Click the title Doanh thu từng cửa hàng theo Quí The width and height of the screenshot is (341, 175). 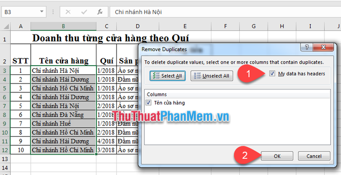click(111, 38)
